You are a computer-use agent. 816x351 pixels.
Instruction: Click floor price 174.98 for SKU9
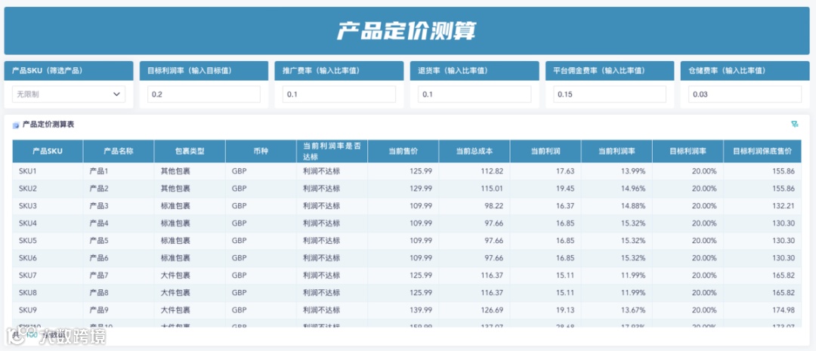pos(784,310)
